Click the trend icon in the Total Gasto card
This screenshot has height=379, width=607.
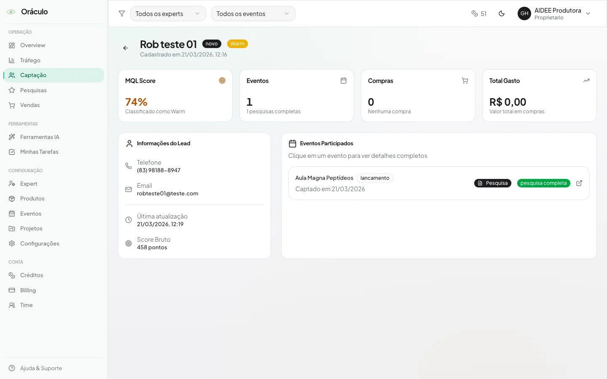586,80
